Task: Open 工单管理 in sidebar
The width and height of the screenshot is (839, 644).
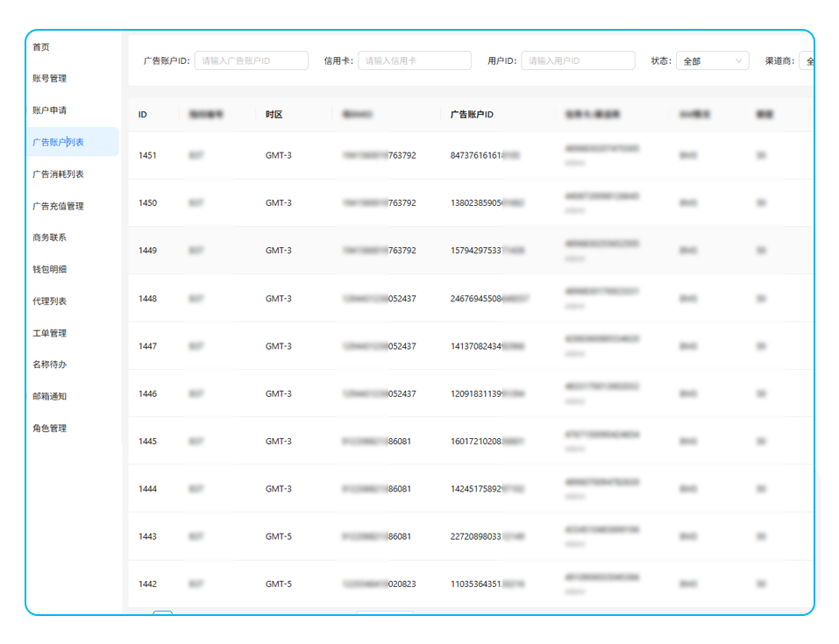Action: point(49,333)
